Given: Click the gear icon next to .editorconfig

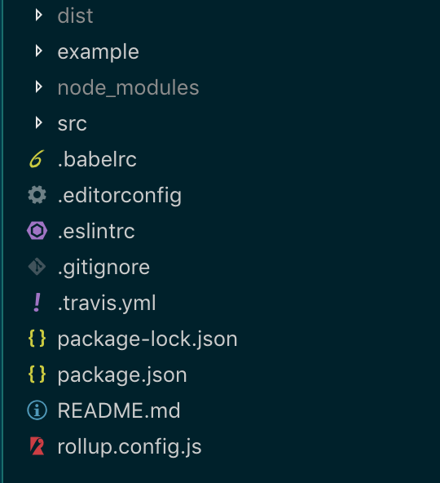Looking at the screenshot, I should point(37,195).
